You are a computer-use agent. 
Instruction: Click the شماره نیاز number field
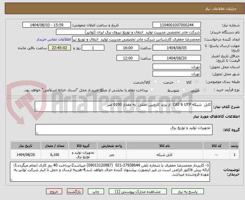(176, 25)
